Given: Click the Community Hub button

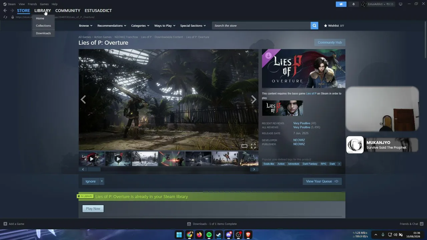Looking at the screenshot, I should point(330,42).
